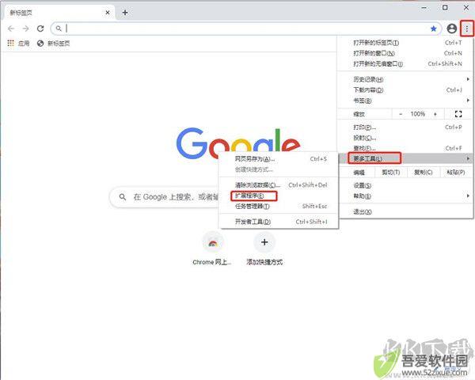The image size is (475, 380).
Task: Open the 应用 apps grid shortcut
Action: (18, 44)
